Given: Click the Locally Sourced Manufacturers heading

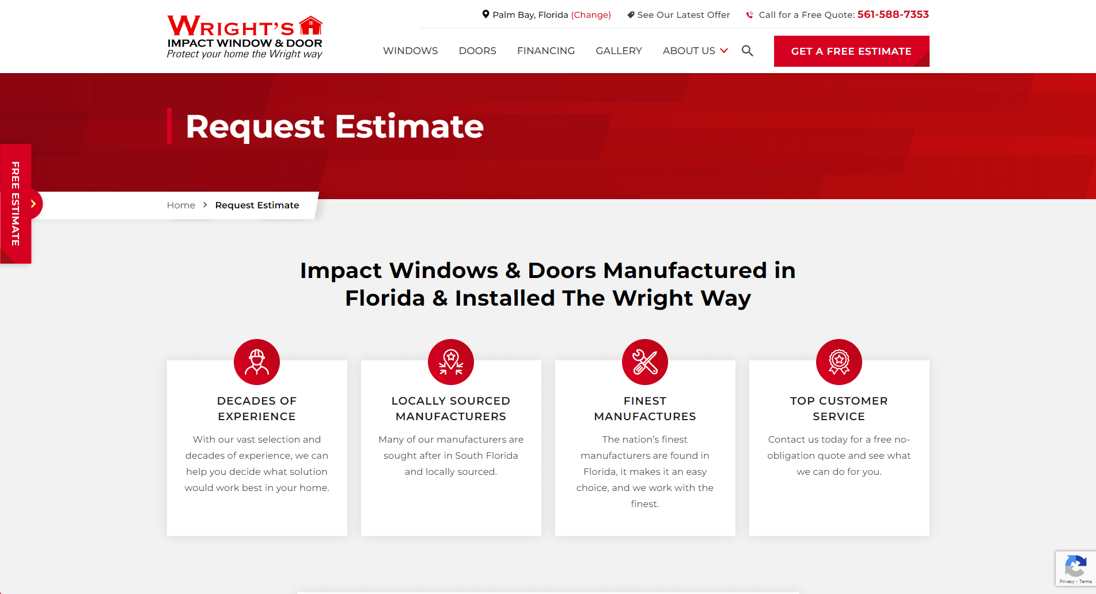Looking at the screenshot, I should 451,409.
